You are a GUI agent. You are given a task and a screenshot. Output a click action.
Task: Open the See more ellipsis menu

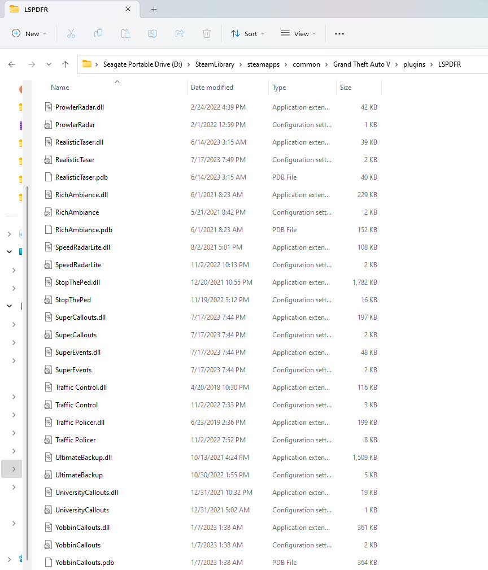pos(339,33)
